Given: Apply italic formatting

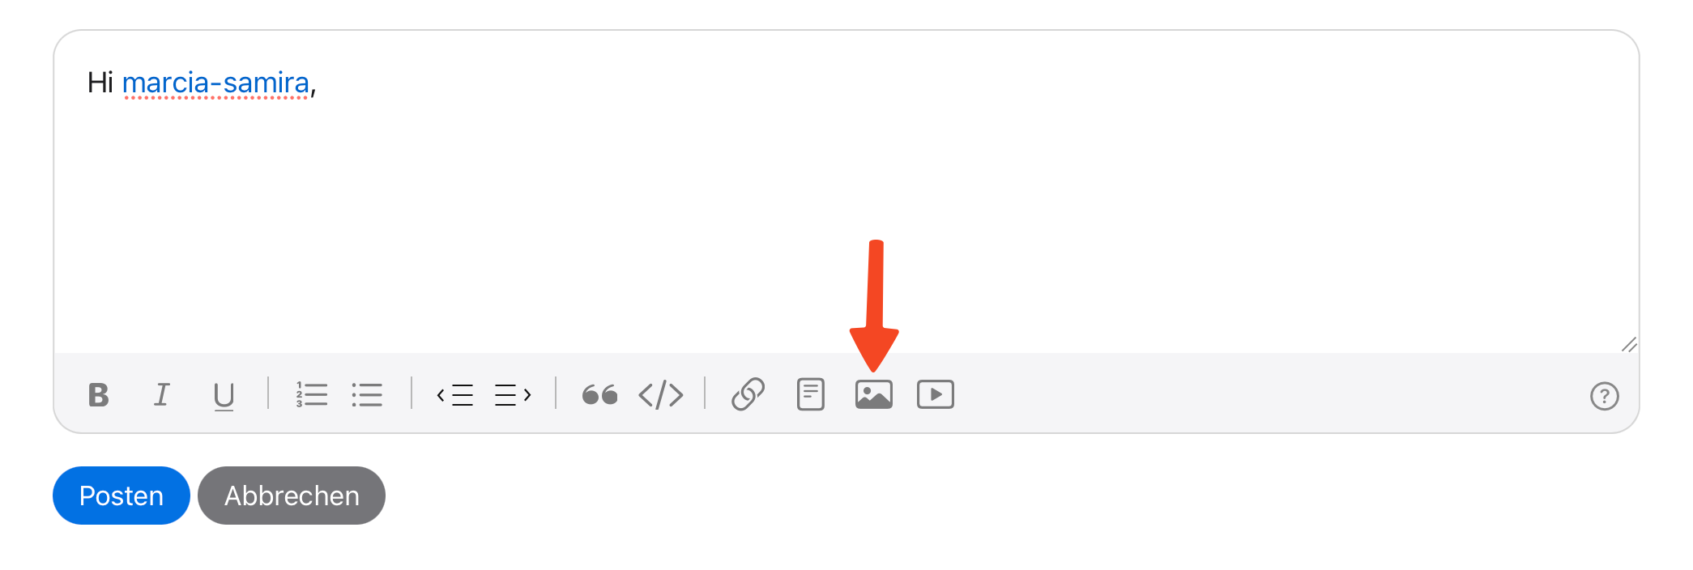Looking at the screenshot, I should (x=161, y=395).
